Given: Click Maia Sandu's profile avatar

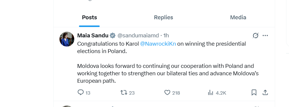Looking at the screenshot, I should click(67, 39).
